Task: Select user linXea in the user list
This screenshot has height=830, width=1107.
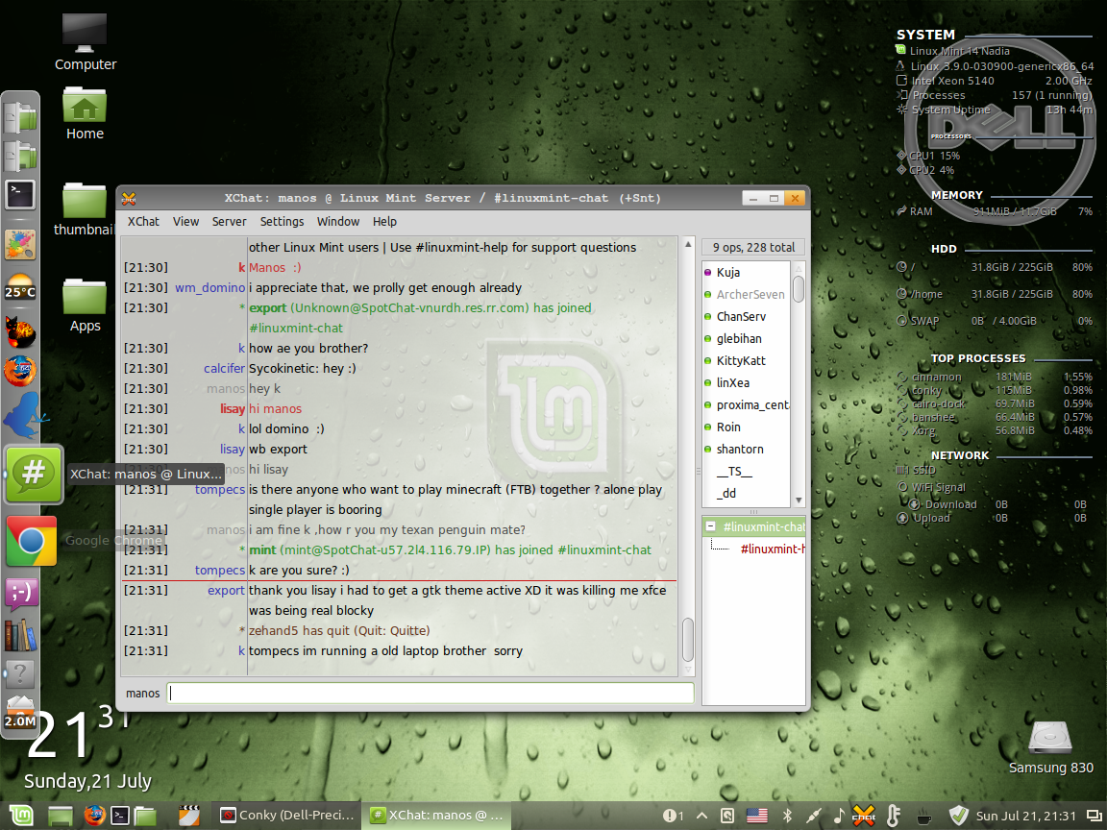Action: pos(733,382)
